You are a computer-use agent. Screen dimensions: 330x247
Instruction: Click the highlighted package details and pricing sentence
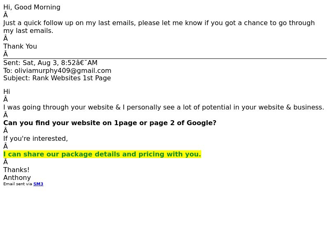click(102, 154)
